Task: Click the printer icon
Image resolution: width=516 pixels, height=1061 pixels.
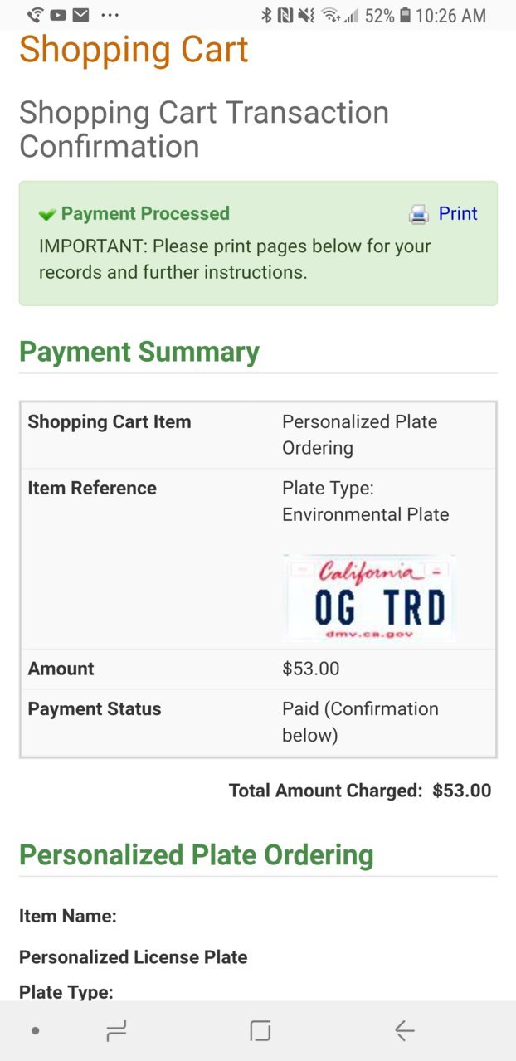Action: (419, 215)
